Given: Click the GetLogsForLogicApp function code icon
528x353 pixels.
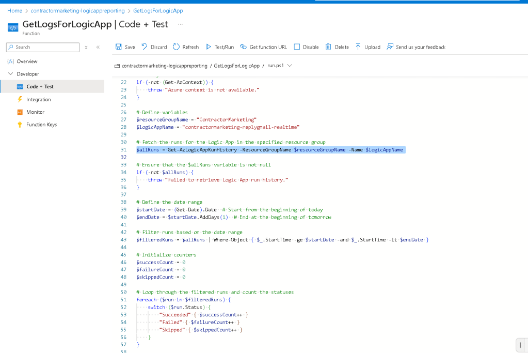Looking at the screenshot, I should (x=13, y=28).
